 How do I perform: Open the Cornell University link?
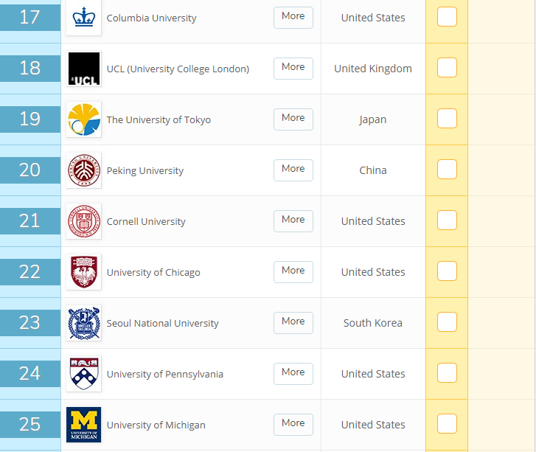pos(146,221)
